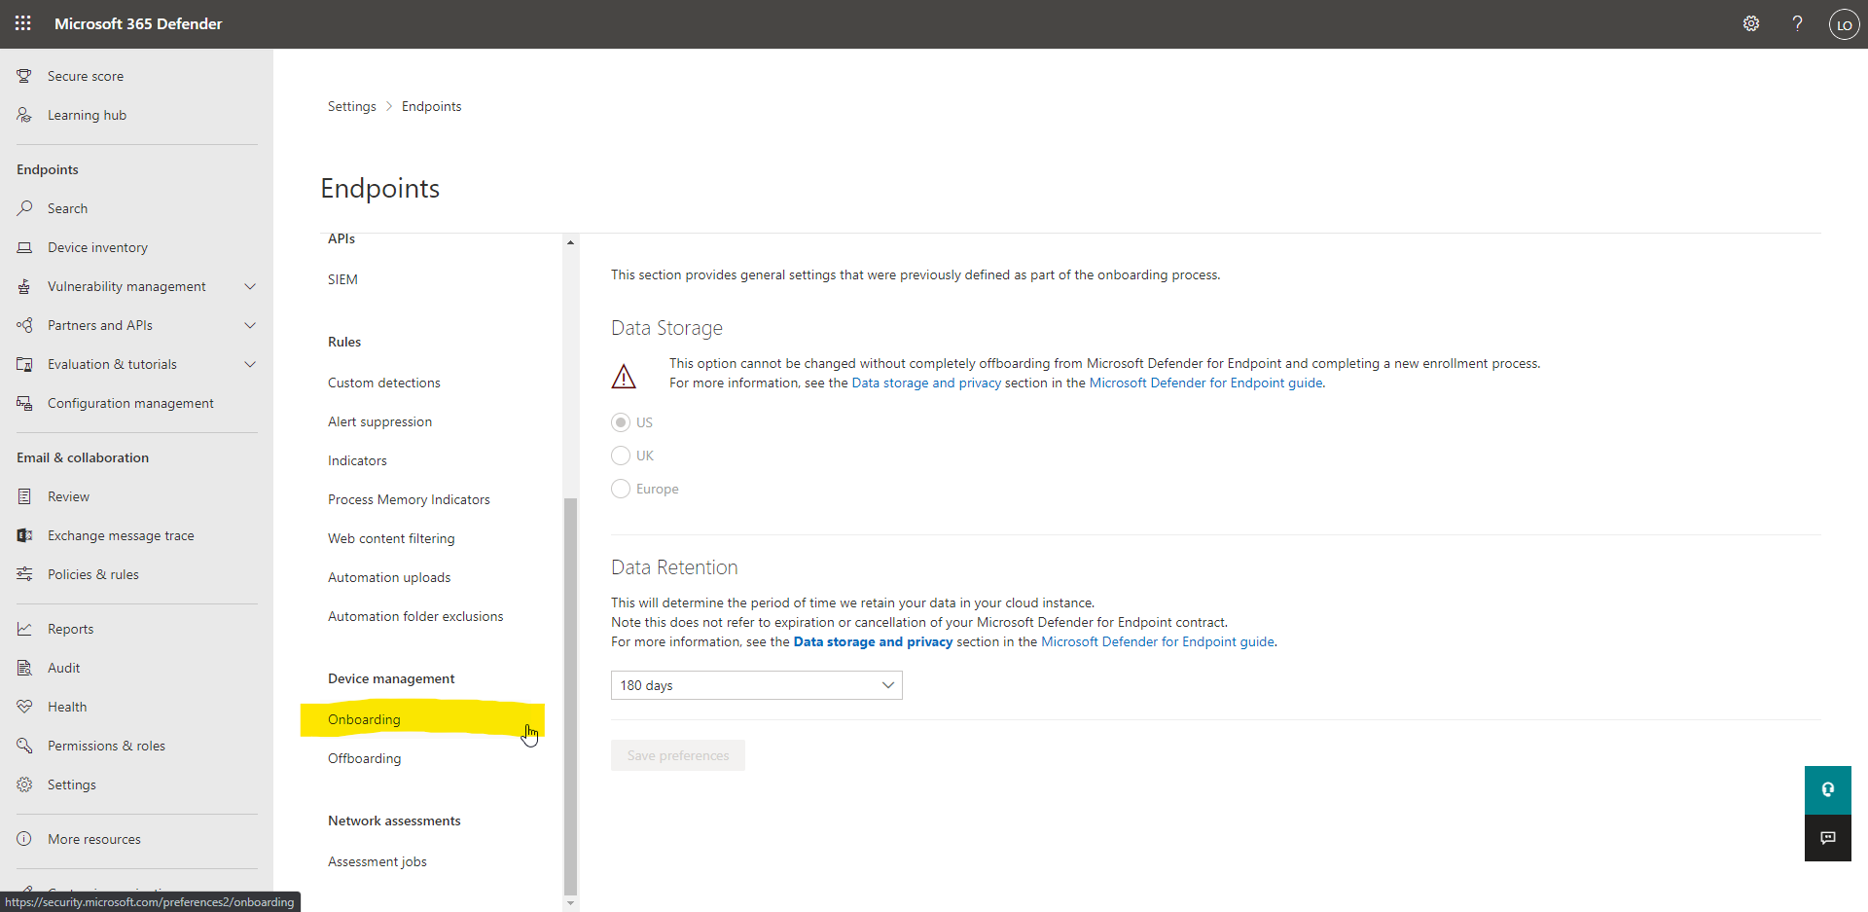The height and width of the screenshot is (912, 1868).
Task: Click the Secure score trophy icon
Action: pyautogui.click(x=24, y=76)
